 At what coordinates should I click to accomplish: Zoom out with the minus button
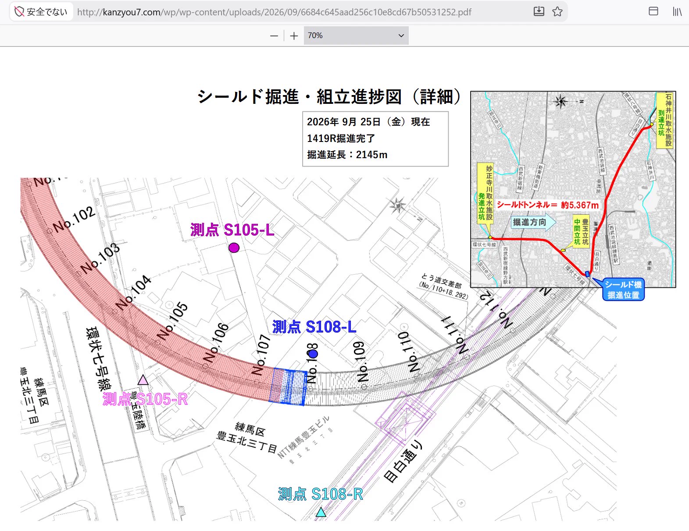tap(274, 35)
